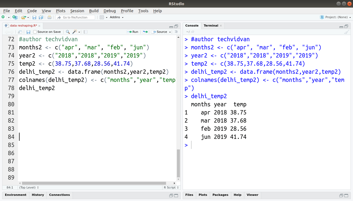Run the selected code lines

(133, 32)
